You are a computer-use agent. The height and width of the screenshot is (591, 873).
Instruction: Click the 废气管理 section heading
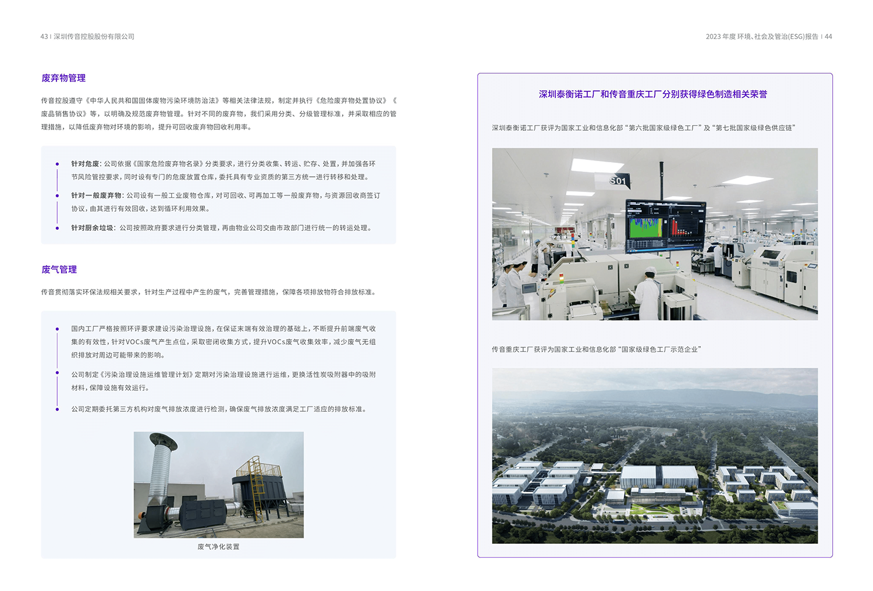coord(59,269)
